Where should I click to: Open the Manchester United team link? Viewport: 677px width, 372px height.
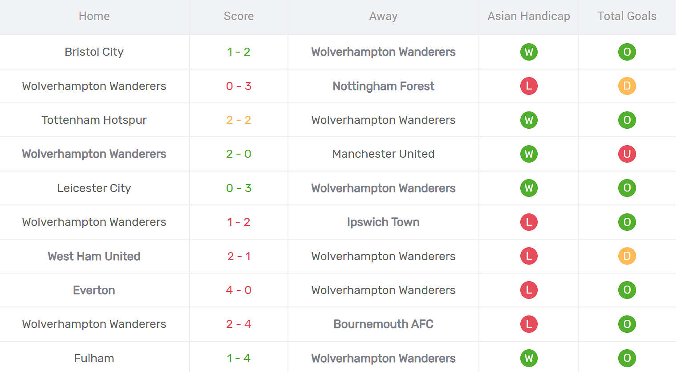click(383, 154)
